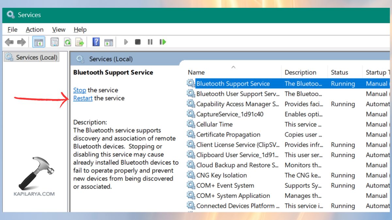Open the View menu
Screen dimensions: 392x220
tap(58, 29)
